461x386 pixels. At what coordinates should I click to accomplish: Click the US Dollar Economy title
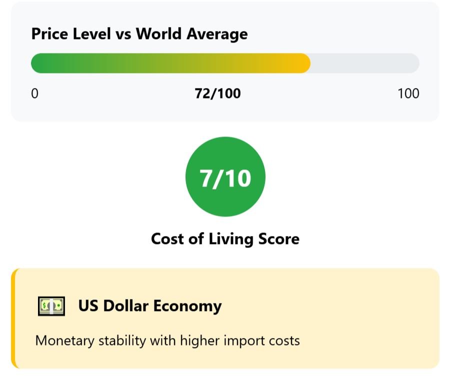pyautogui.click(x=150, y=306)
